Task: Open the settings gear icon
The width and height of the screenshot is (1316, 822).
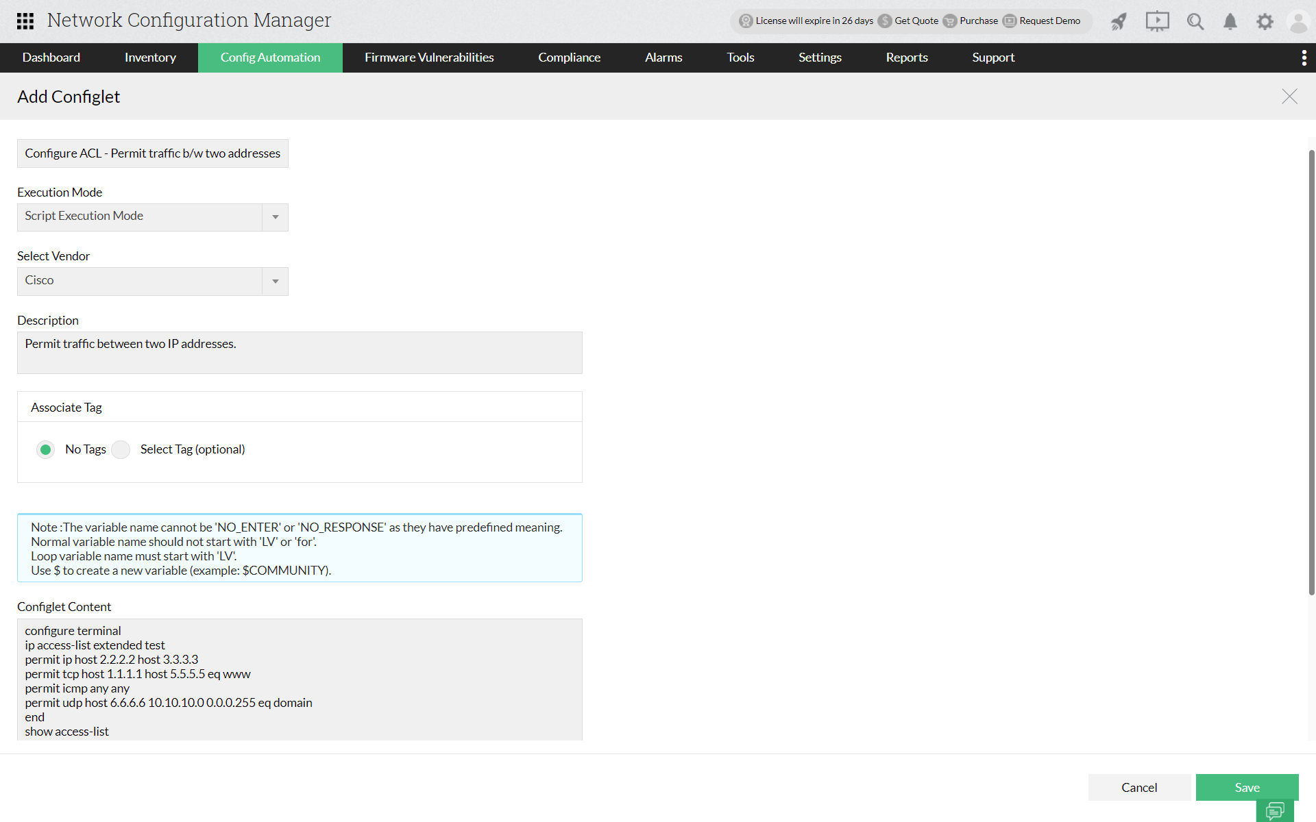Action: coord(1265,21)
